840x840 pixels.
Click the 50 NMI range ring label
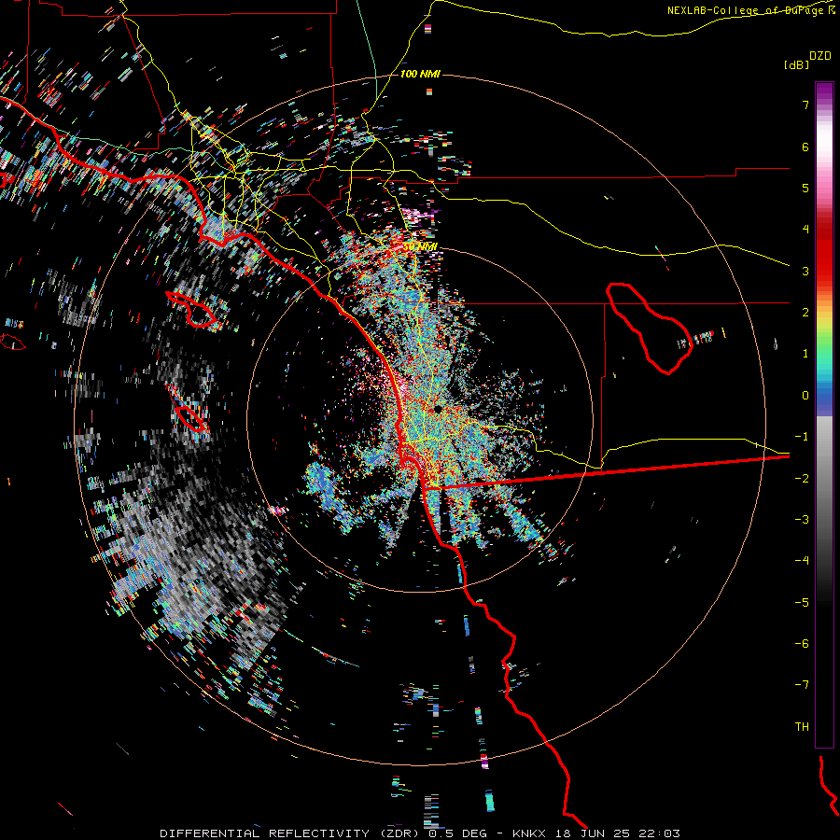click(420, 246)
